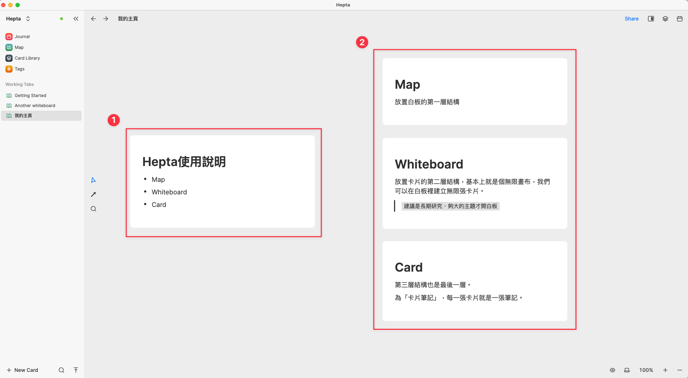Open the Card Library from sidebar
The width and height of the screenshot is (688, 378).
(x=27, y=58)
